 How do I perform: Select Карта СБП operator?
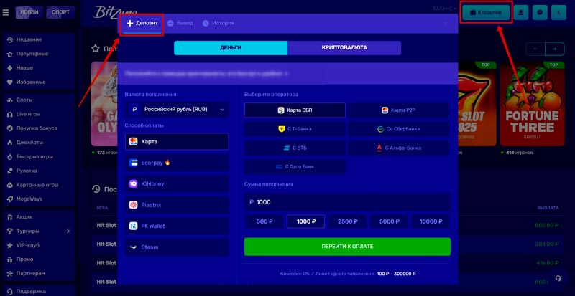click(x=295, y=110)
